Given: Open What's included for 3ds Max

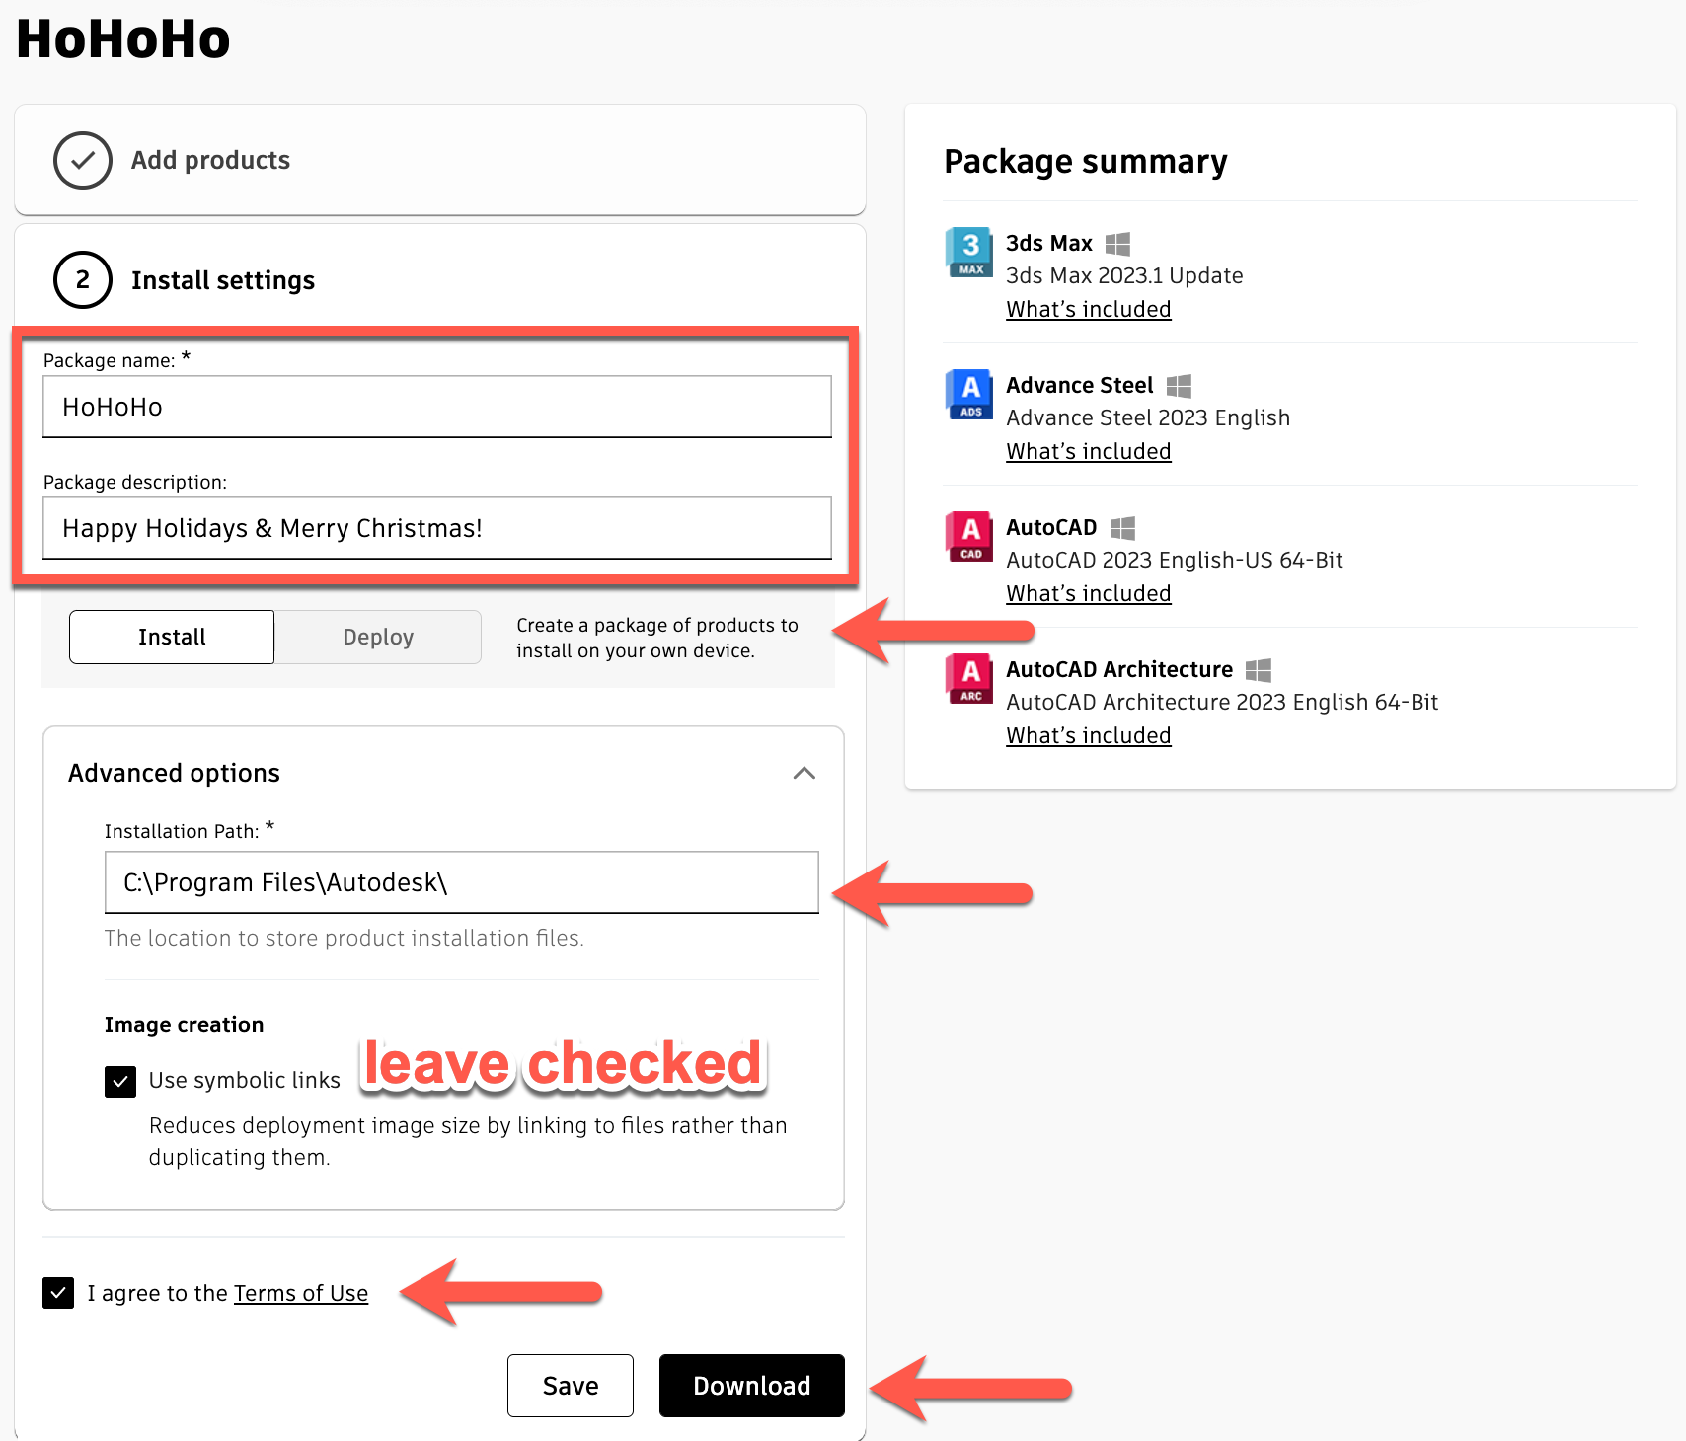Looking at the screenshot, I should click(1089, 309).
